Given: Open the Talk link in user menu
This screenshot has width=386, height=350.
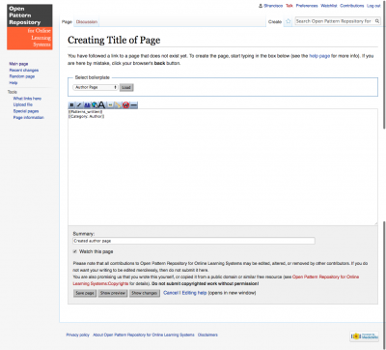Looking at the screenshot, I should 289,6.
